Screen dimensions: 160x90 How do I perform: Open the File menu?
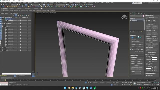click(x=2, y=3)
